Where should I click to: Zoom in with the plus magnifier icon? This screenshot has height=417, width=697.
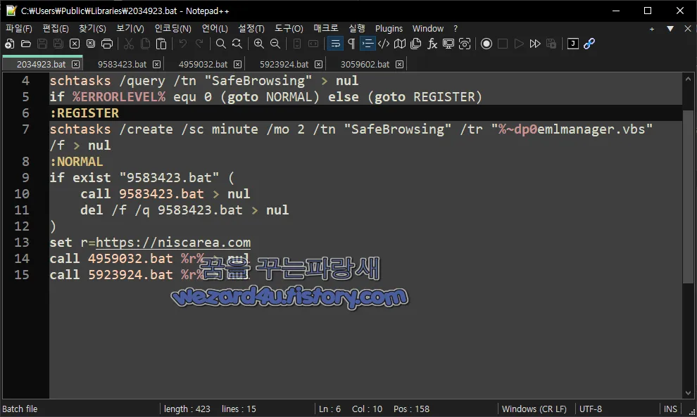258,44
